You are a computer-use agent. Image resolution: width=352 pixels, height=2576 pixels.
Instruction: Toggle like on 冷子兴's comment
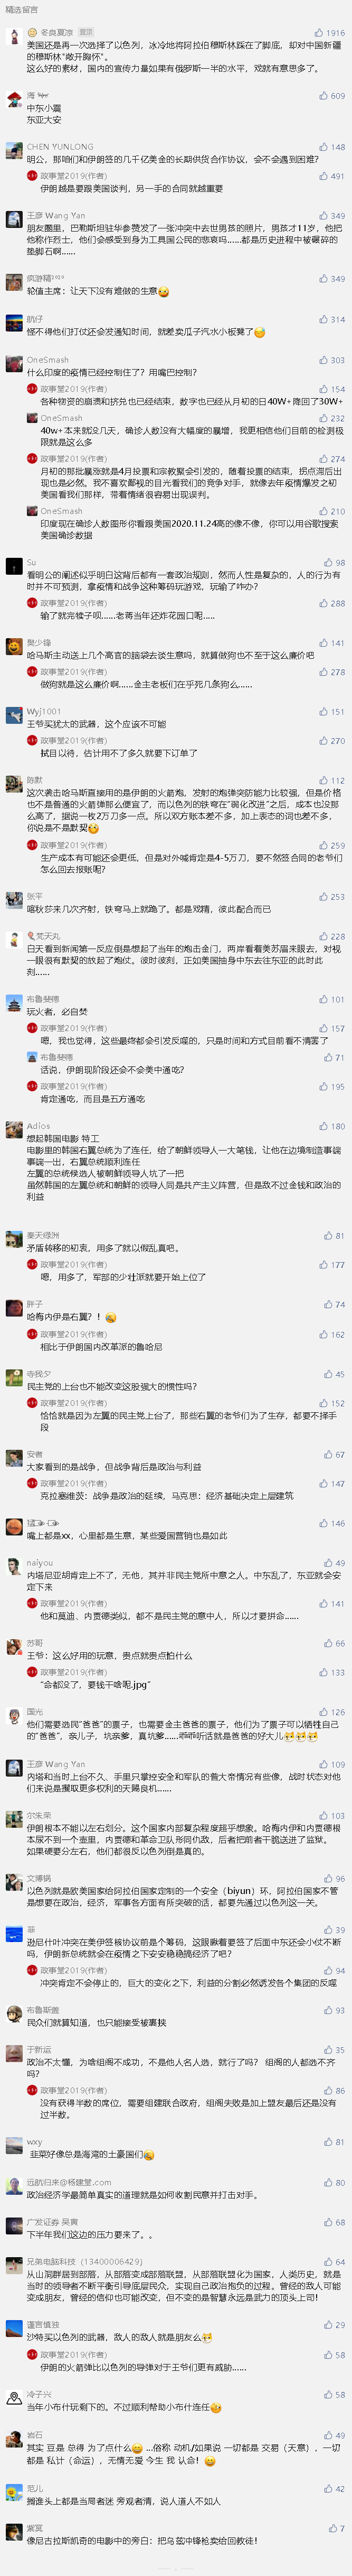tap(328, 2395)
